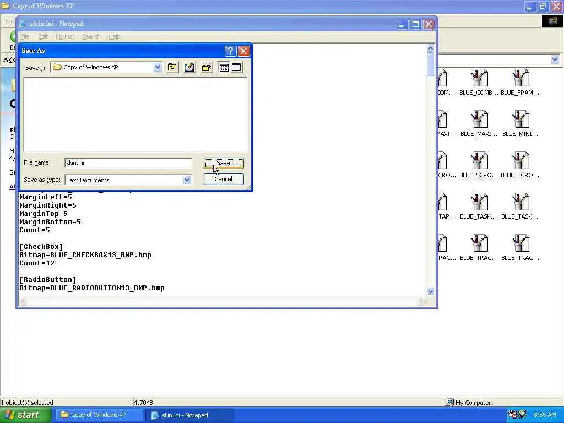
Task: Select the last-column BLUE_TRAC... file icon
Action: pos(520,248)
